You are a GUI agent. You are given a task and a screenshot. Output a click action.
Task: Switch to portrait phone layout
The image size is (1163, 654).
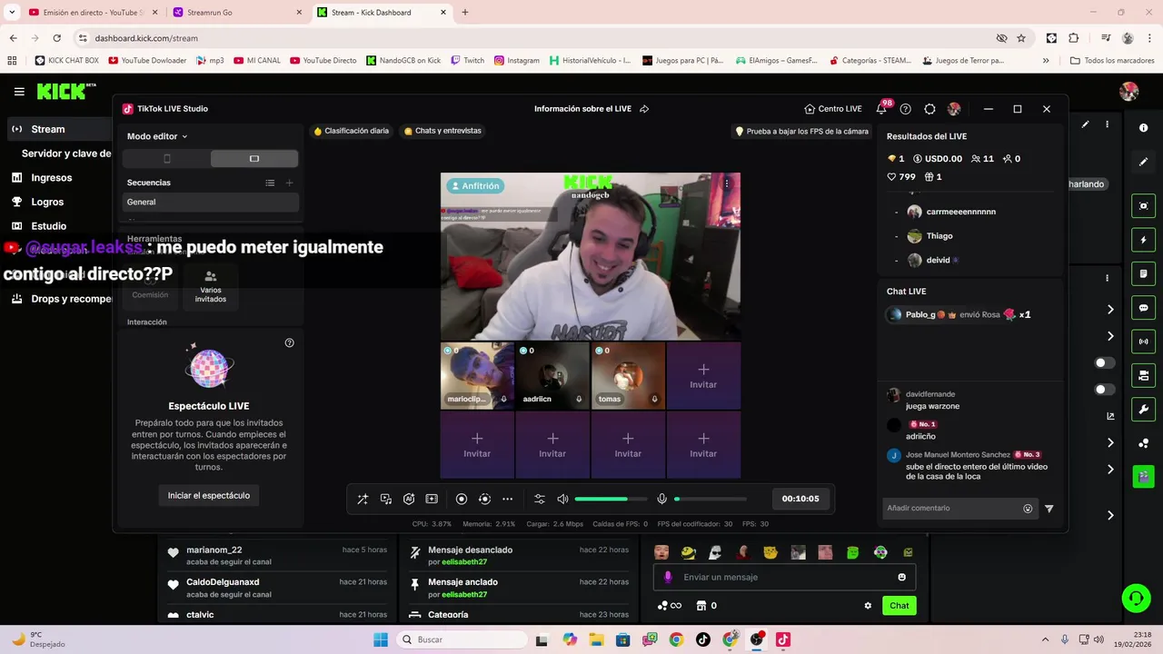coord(166,159)
